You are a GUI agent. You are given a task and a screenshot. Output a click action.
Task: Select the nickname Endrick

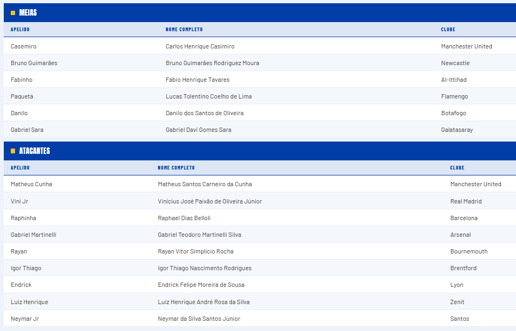coord(21,285)
